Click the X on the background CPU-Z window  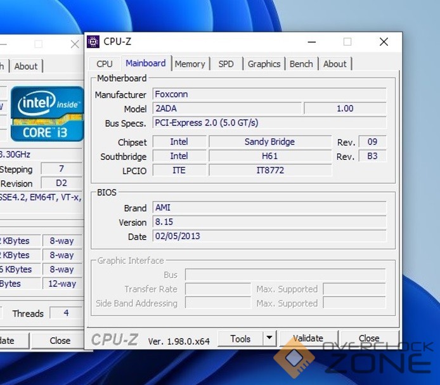coord(74,44)
